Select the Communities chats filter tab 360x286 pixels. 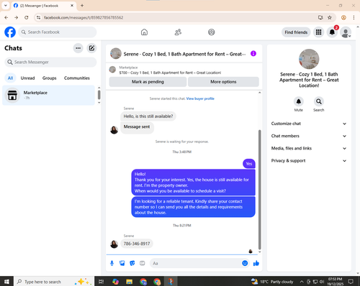[x=77, y=78]
